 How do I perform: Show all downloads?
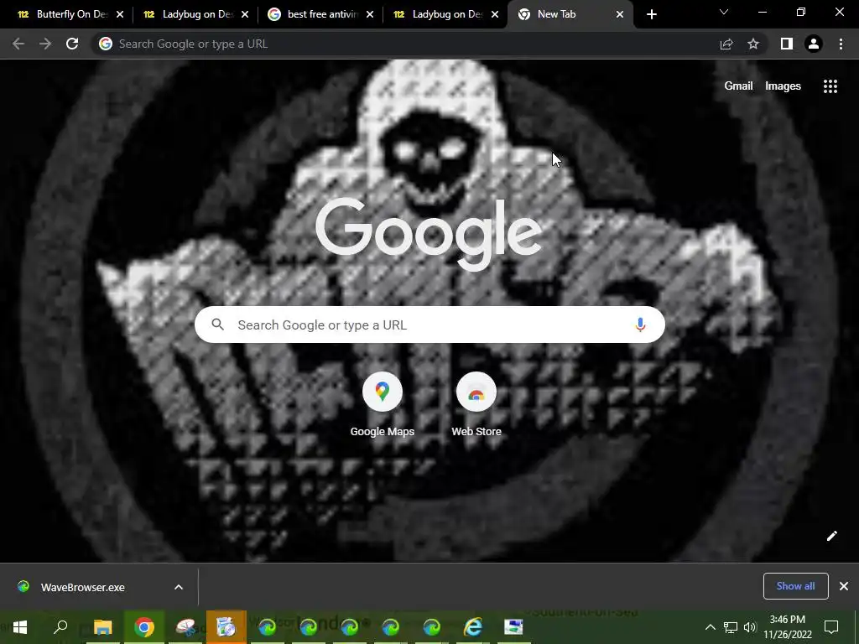click(795, 586)
